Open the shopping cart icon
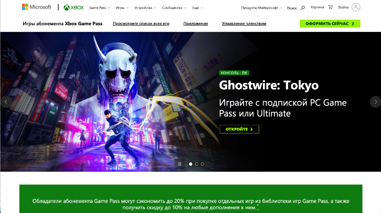 click(x=331, y=7)
